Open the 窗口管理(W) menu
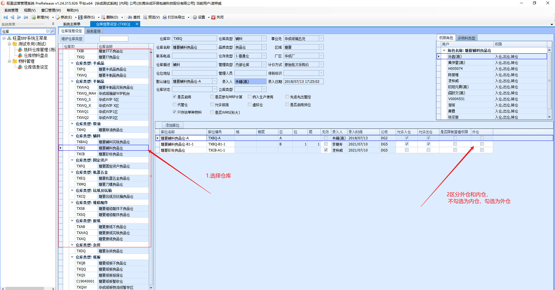The width and height of the screenshot is (555, 290). [51, 10]
